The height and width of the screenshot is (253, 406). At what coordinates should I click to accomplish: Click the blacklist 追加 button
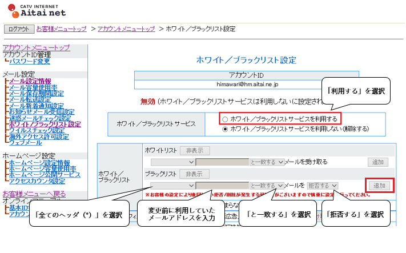[x=380, y=186]
